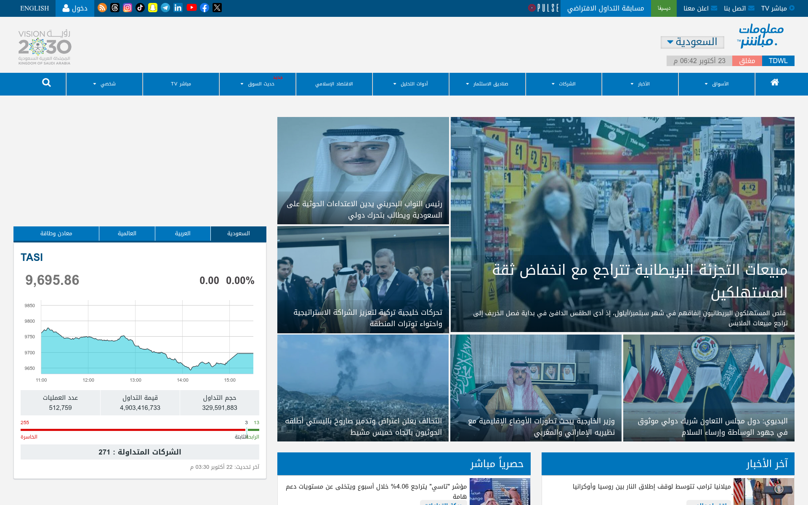Open Gulf-Turkish moves story
This screenshot has width=808, height=505.
[363, 279]
